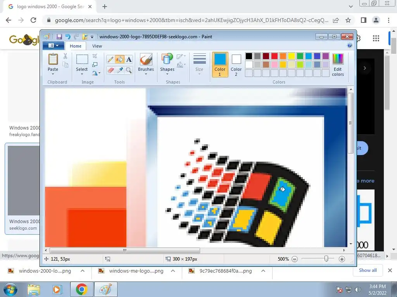Open the Paint file menu dropdown button
Screen dimensions: 397x297
tap(54, 46)
